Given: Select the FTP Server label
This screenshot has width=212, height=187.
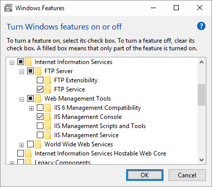Looking at the screenshot, I should (58, 71).
